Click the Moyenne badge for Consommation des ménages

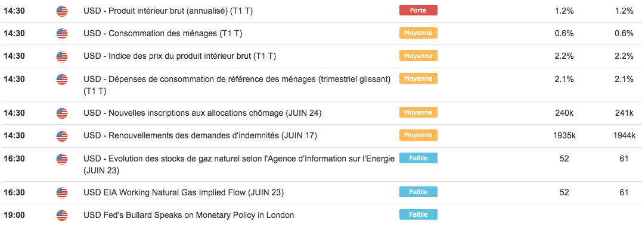[x=418, y=33]
